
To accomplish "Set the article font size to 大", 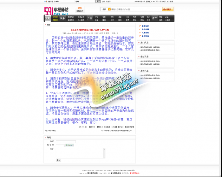I will (81, 127).
